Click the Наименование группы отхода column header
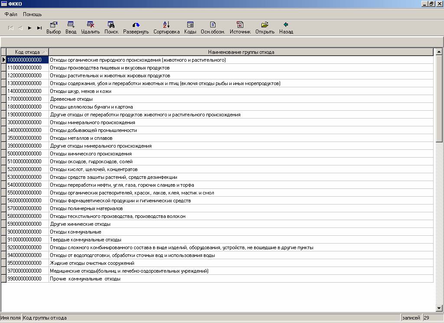The height and width of the screenshot is (323, 444). click(x=241, y=52)
